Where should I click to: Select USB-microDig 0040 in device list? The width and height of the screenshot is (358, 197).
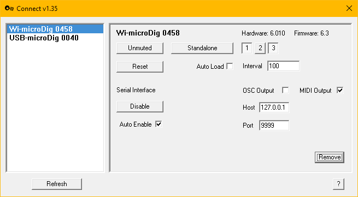point(55,38)
